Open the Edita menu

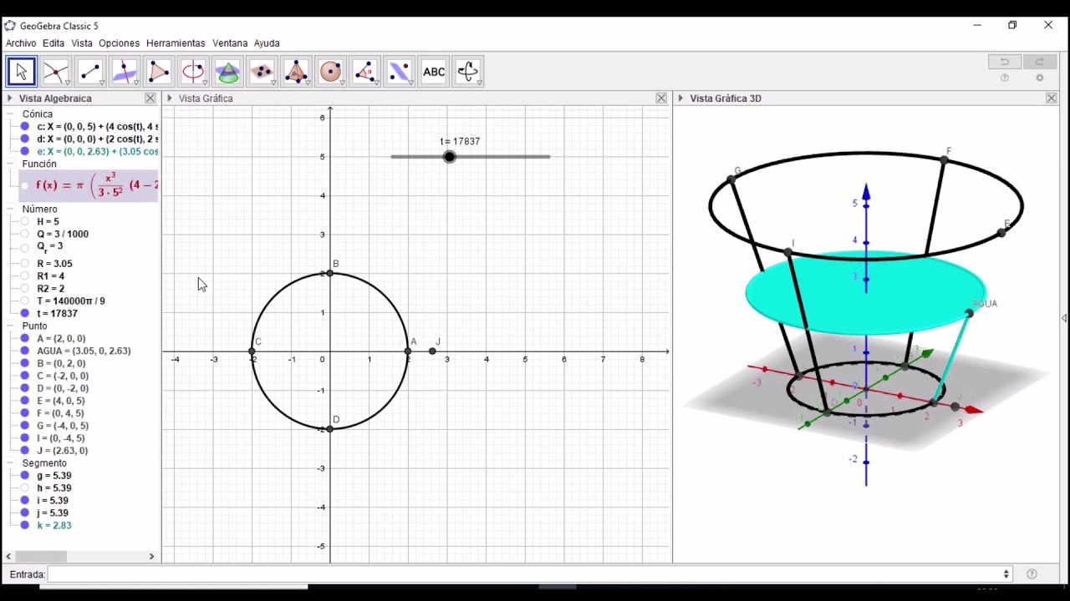point(53,43)
